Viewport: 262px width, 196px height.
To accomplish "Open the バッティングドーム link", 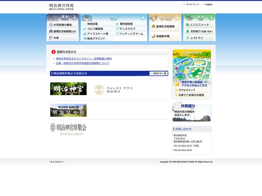I will tap(130, 34).
